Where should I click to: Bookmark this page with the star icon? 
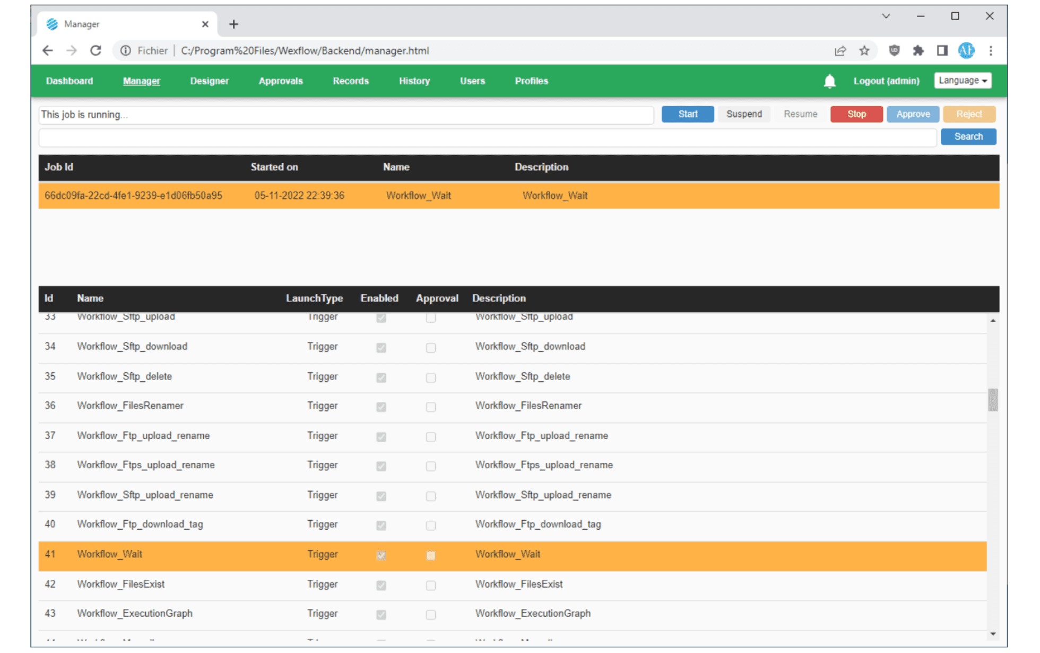(x=864, y=51)
